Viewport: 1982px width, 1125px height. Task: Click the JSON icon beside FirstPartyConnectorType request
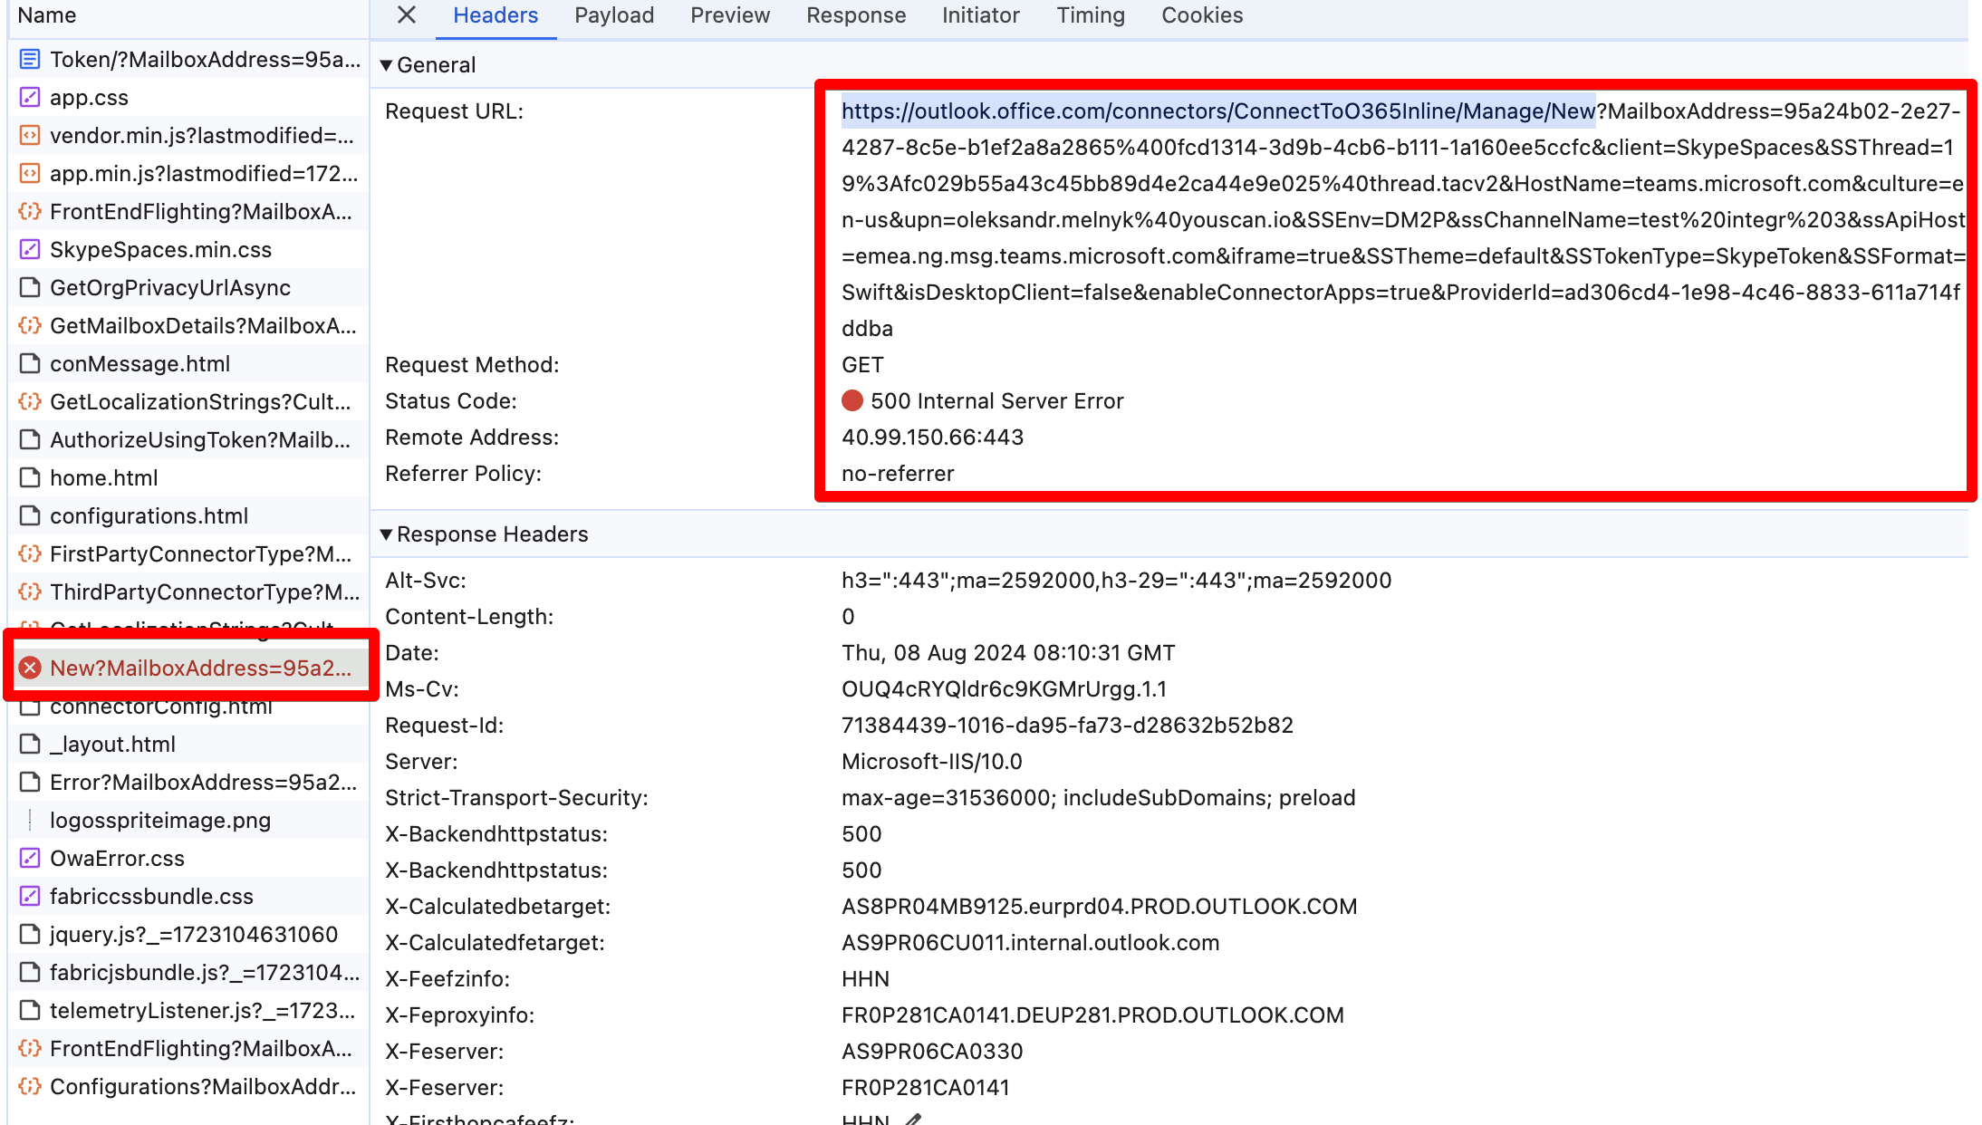(x=30, y=554)
